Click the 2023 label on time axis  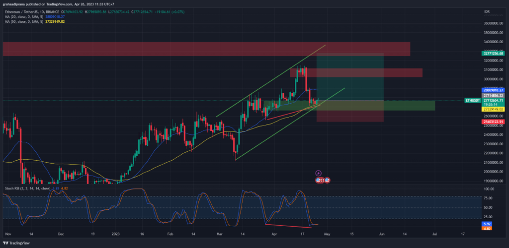click(x=116, y=233)
